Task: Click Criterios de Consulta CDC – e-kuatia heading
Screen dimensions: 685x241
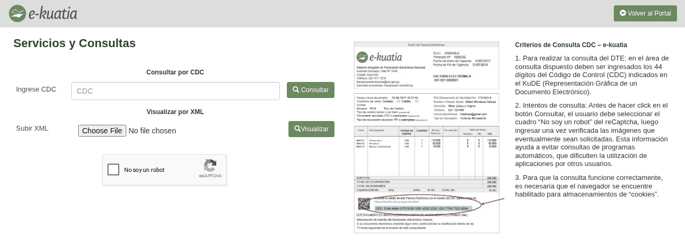Action: coord(571,45)
